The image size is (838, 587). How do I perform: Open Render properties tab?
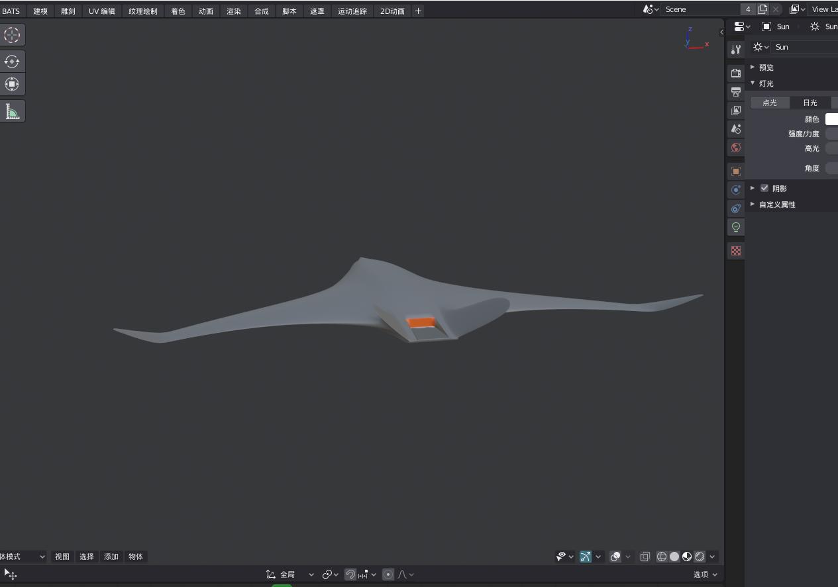[x=735, y=73]
